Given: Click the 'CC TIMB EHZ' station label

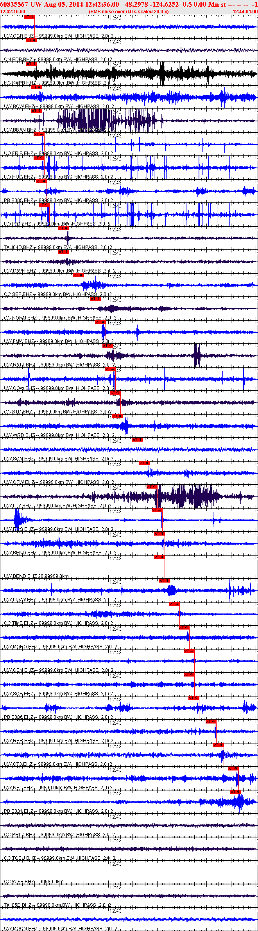Looking at the screenshot, I should (19, 623).
